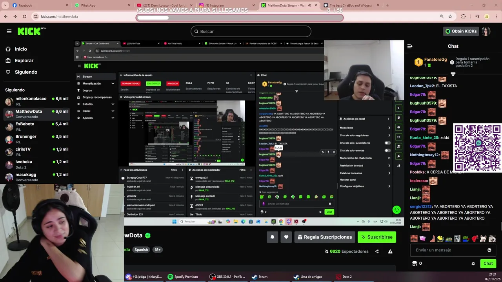The width and height of the screenshot is (502, 282).
Task: Bookmark page with the star icon
Action: click(450, 16)
